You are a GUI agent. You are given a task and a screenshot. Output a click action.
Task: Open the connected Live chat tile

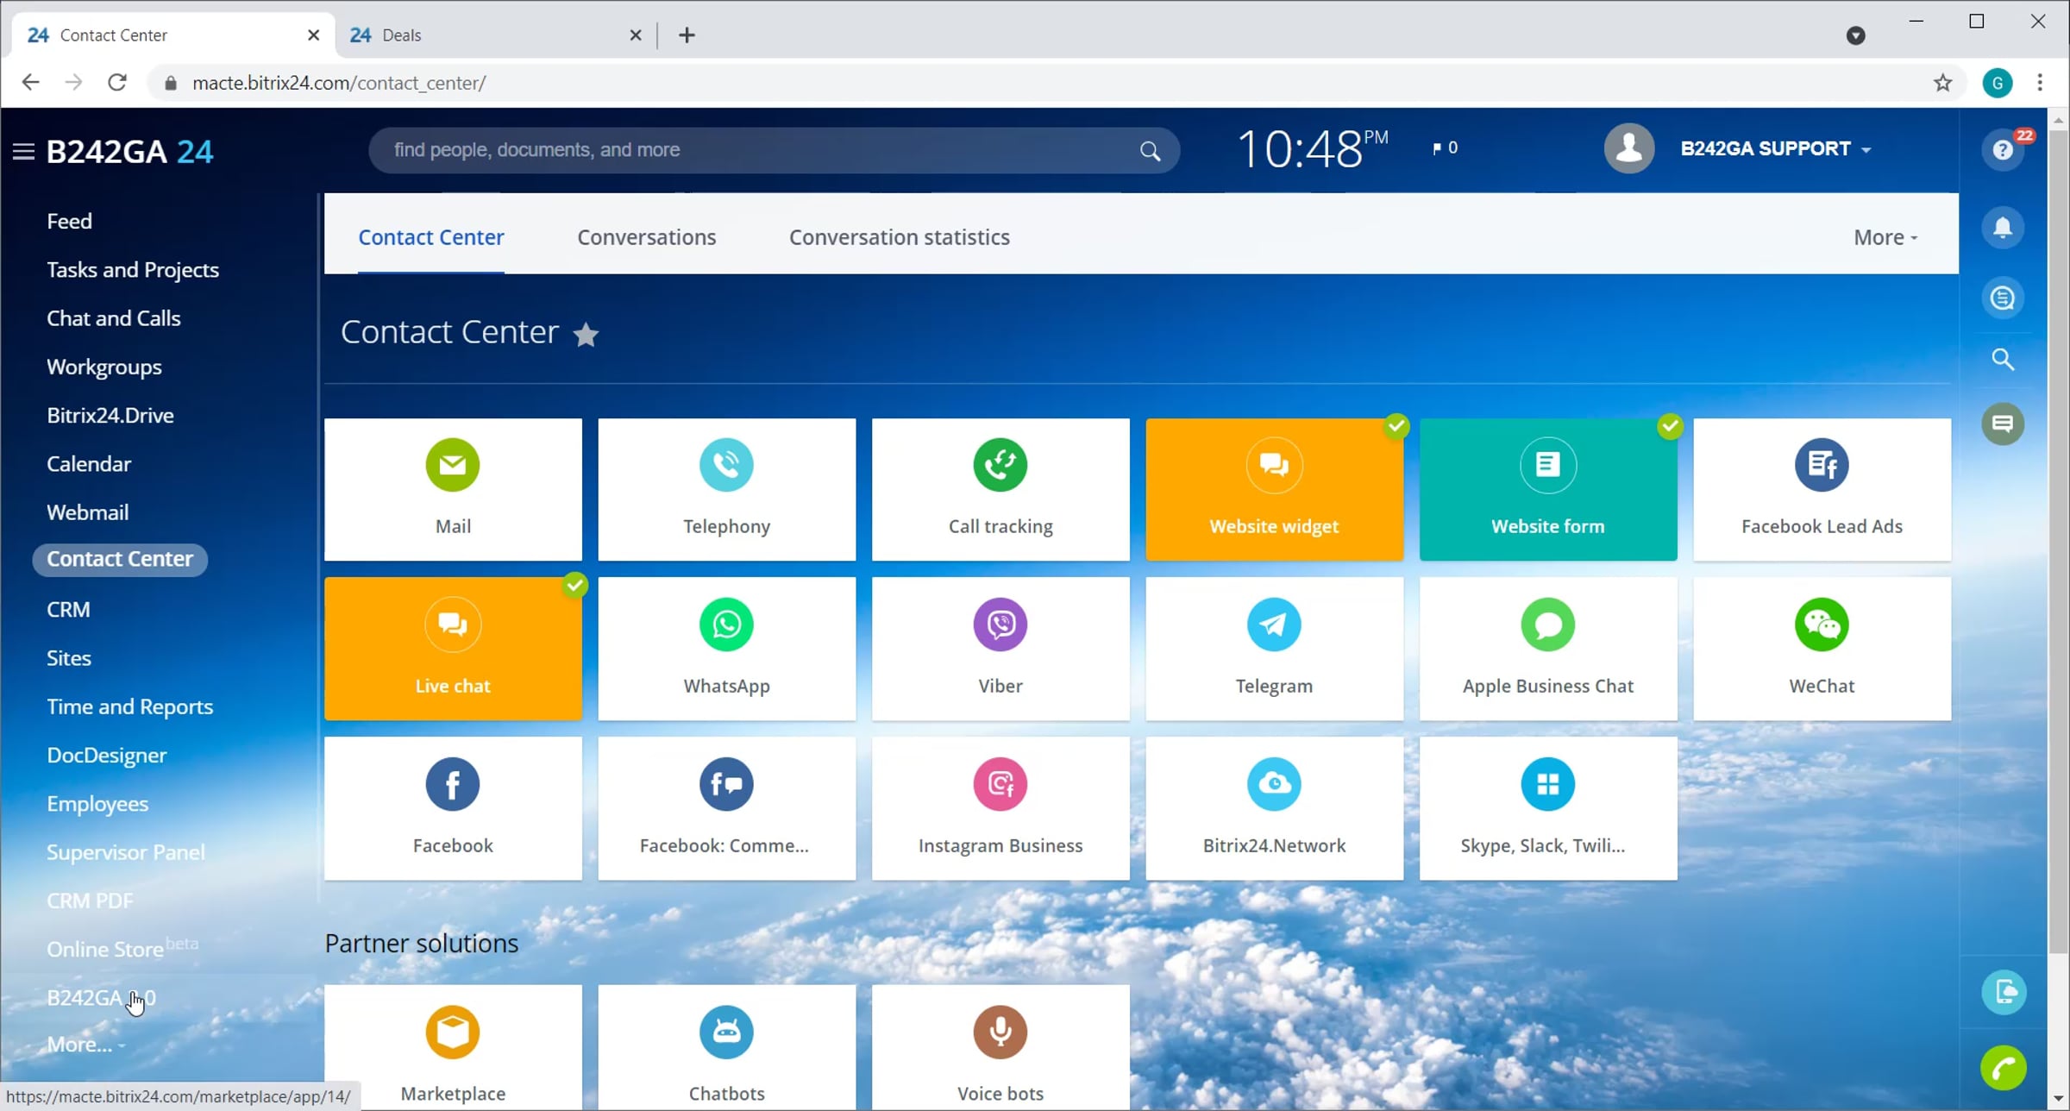[x=453, y=649]
